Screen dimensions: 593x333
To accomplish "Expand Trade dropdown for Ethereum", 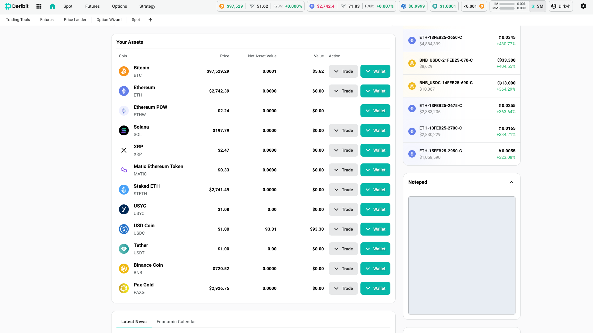I will point(343,91).
